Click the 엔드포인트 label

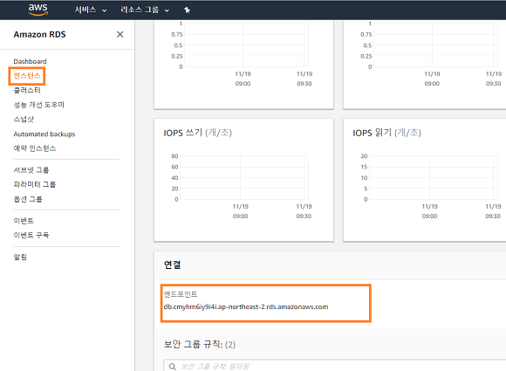181,294
